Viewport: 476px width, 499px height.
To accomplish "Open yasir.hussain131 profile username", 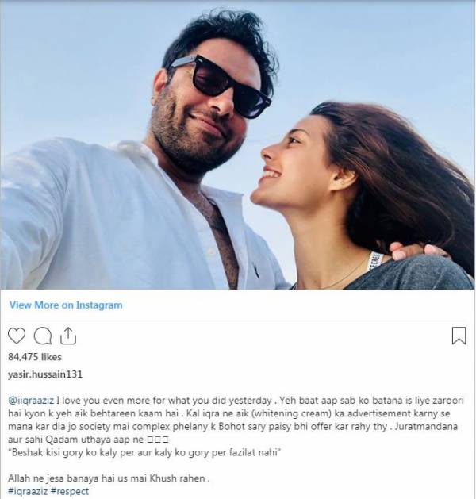I will tap(45, 374).
